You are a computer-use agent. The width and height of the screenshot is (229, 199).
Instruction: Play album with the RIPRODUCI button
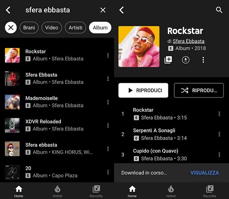click(143, 90)
